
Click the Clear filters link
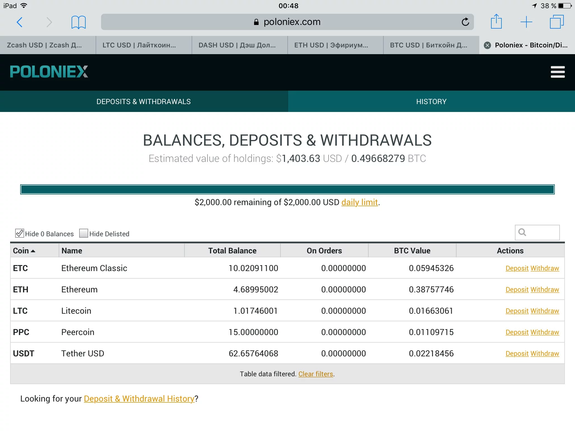pos(316,374)
